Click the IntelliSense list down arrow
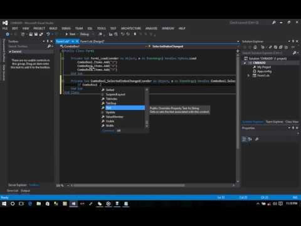The image size is (301, 226). 147,126
